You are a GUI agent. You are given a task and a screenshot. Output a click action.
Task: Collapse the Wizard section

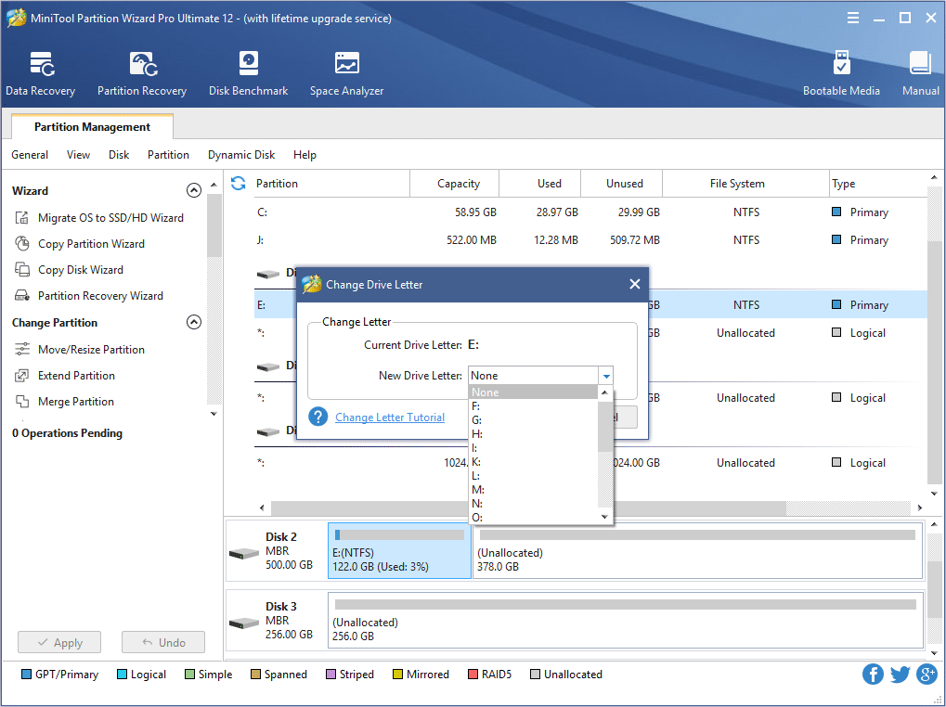[x=194, y=190]
